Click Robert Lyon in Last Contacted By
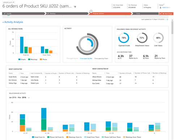The height and width of the screenshot is (140, 174). [35, 83]
